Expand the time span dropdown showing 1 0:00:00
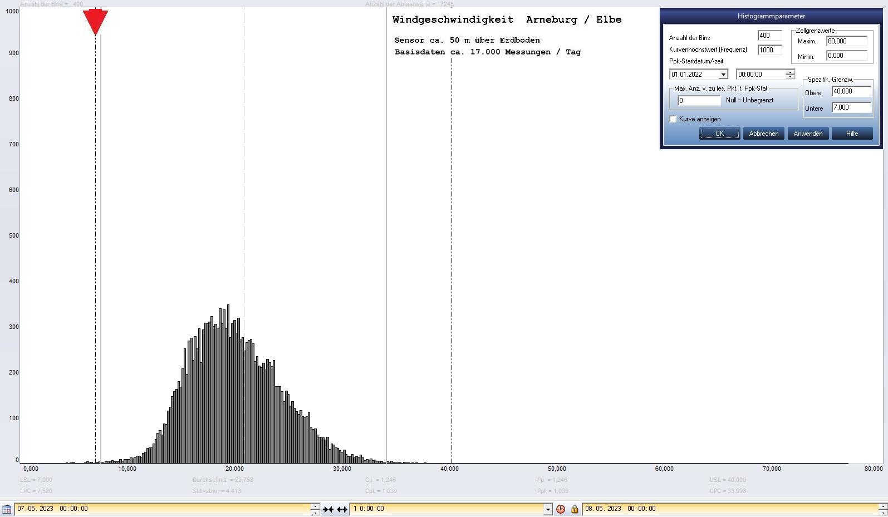Viewport: 888px width, 517px height. click(548, 509)
